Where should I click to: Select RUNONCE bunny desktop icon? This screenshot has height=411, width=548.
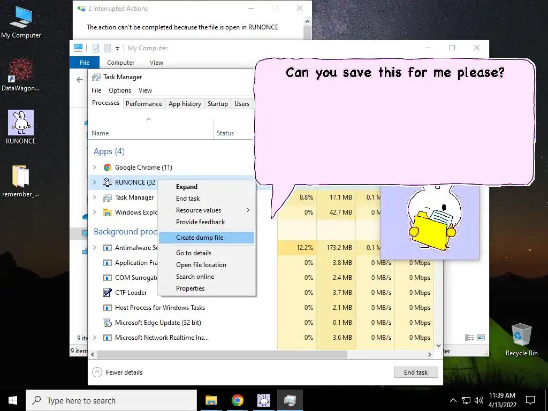coord(21,127)
